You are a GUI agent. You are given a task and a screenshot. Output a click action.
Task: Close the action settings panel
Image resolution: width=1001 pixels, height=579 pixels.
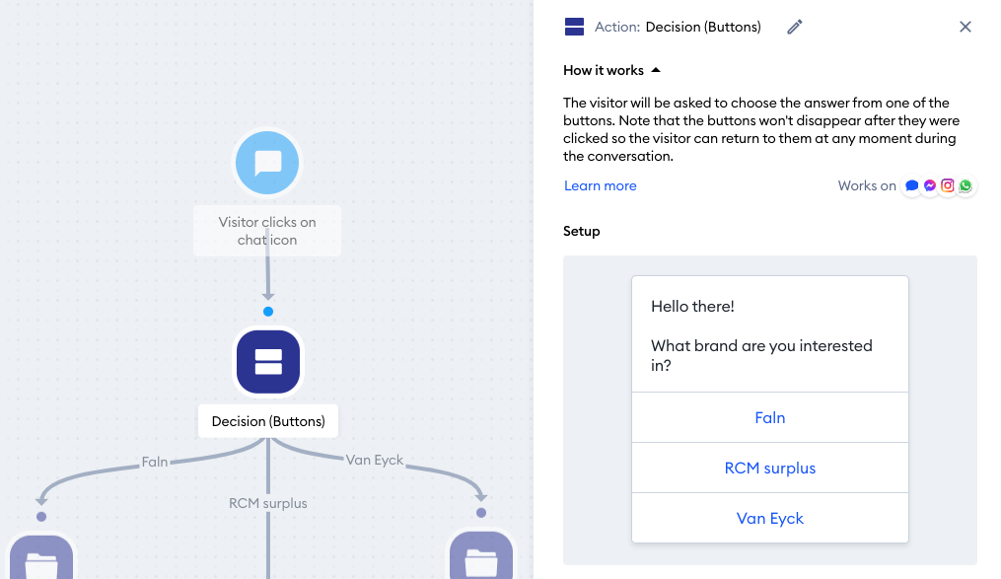[965, 28]
